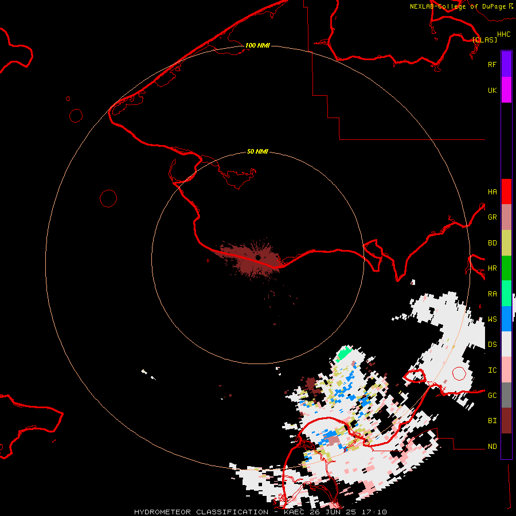Click the ND black legend swatch
The width and height of the screenshot is (516, 516).
(506, 446)
